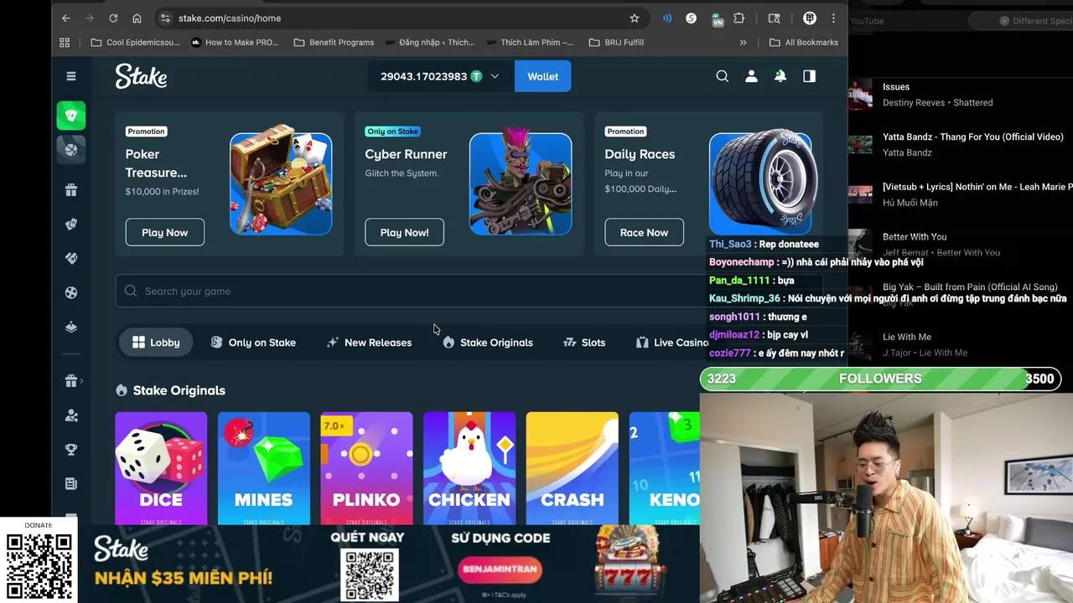Select the green Casino icon in the sidebar
Image resolution: width=1073 pixels, height=603 pixels.
pos(71,116)
